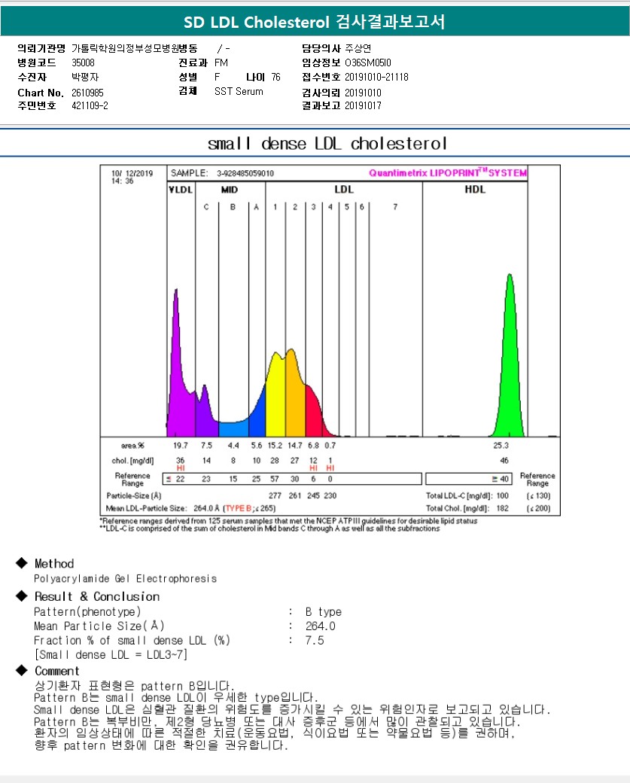Image resolution: width=630 pixels, height=783 pixels.
Task: Click the diamond bullet beside Result & Conclusion
Action: tap(21, 596)
